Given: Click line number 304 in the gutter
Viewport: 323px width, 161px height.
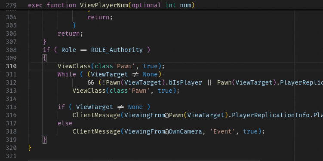Looking at the screenshot, I should (x=11, y=17).
